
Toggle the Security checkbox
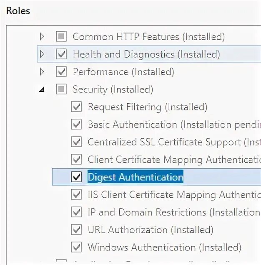click(61, 89)
